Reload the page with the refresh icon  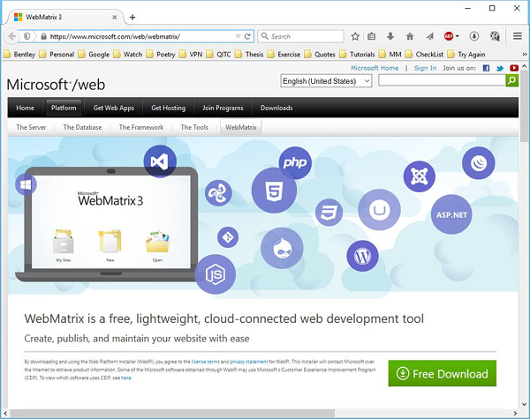click(247, 36)
